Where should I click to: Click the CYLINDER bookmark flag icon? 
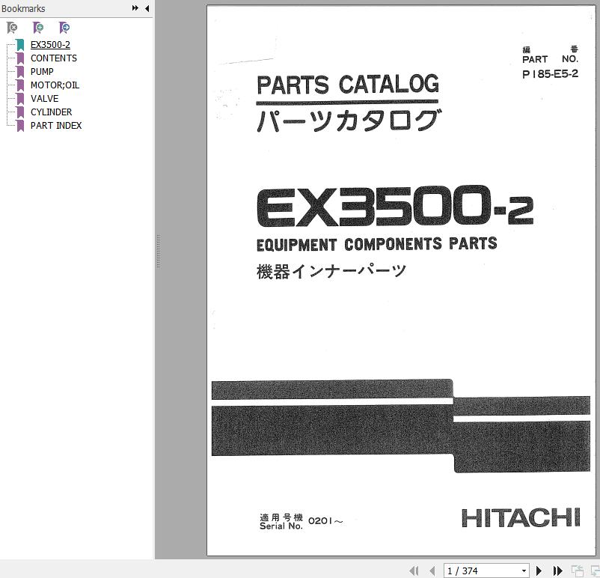point(20,112)
